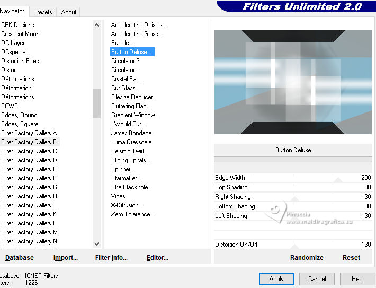This screenshot has width=376, height=288.
Task: Select Filter Factory Gallery D
Action: point(29,160)
